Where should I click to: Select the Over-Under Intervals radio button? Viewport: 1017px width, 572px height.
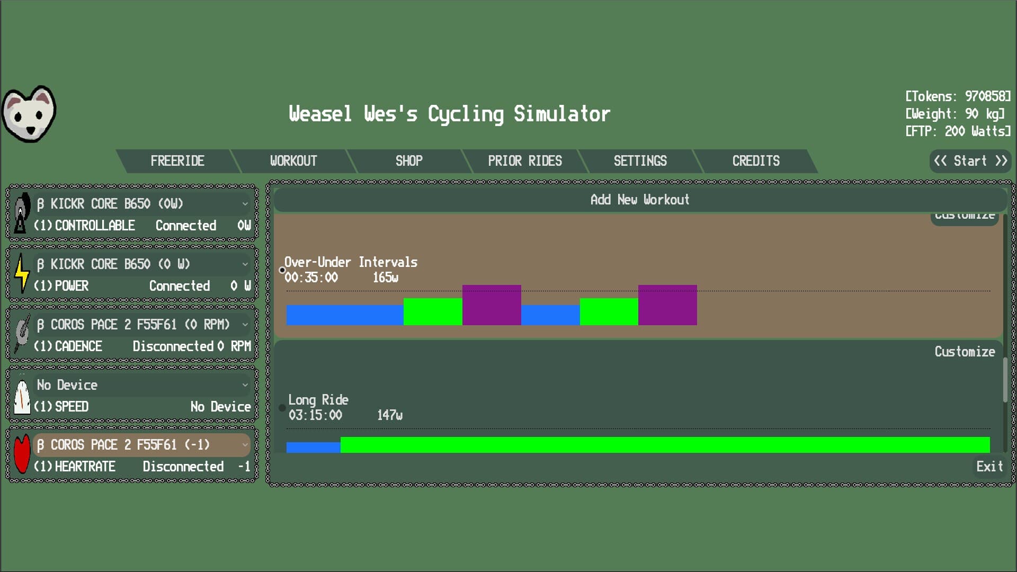(x=282, y=270)
